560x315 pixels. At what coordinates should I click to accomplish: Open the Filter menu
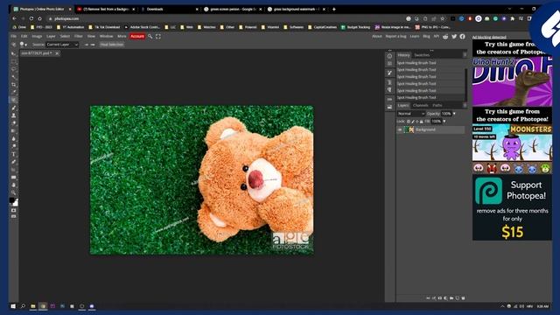(x=78, y=37)
